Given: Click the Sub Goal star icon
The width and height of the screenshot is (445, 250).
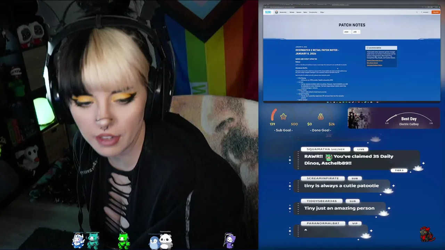Looking at the screenshot, I should pos(283,117).
